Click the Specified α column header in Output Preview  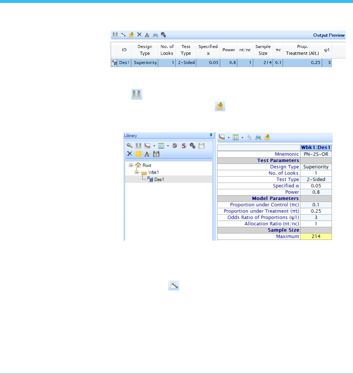click(x=208, y=50)
